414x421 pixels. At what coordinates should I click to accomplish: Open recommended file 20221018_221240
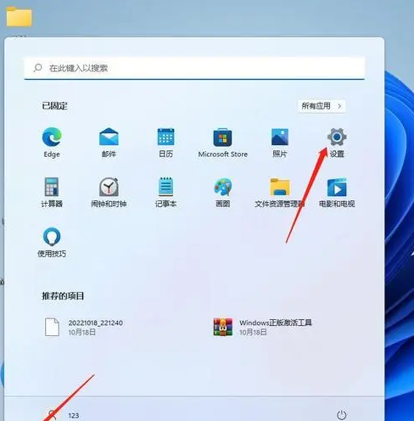[84, 327]
